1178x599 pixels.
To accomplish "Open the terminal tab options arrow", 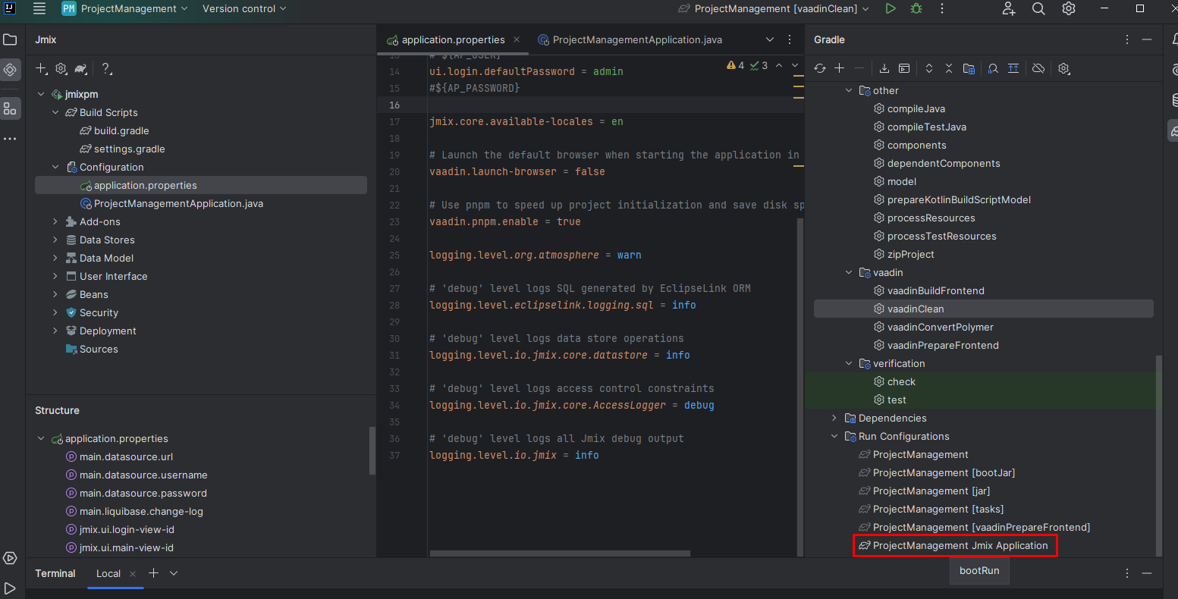I will click(174, 573).
